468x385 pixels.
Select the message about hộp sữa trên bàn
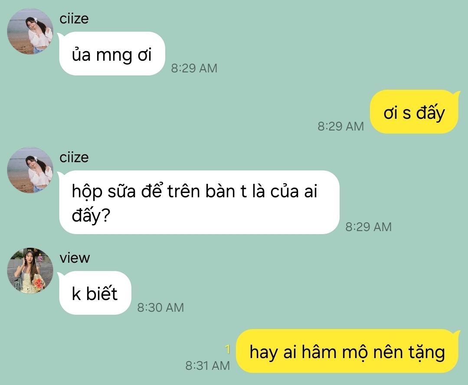coord(200,202)
